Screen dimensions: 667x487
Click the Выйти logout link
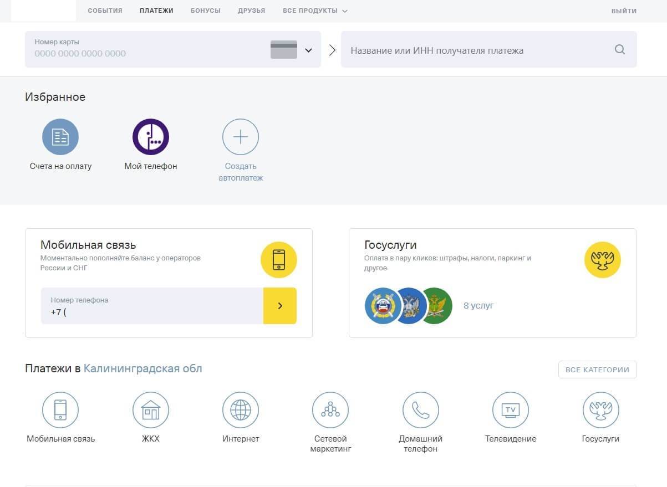624,11
